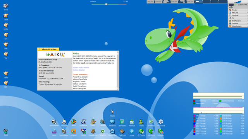Launch the Tokodon desktop icon
Screen dimensions: 248x139
click(103, 122)
